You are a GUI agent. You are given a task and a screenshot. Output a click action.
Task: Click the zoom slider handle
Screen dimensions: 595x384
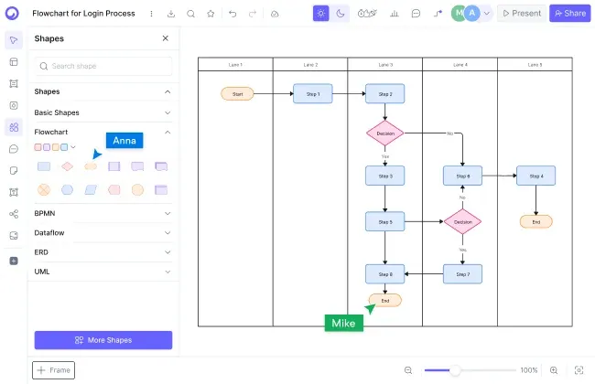(455, 370)
